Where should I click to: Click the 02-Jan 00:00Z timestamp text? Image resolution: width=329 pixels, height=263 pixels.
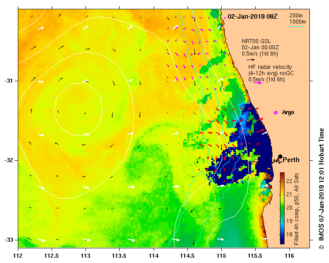pos(260,48)
